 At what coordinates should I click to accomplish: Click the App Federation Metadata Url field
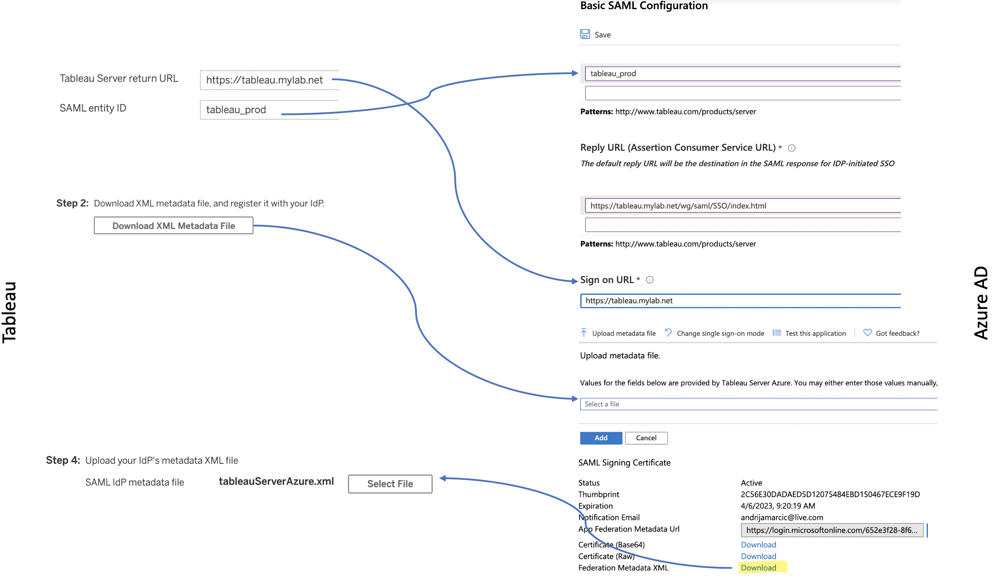(832, 530)
